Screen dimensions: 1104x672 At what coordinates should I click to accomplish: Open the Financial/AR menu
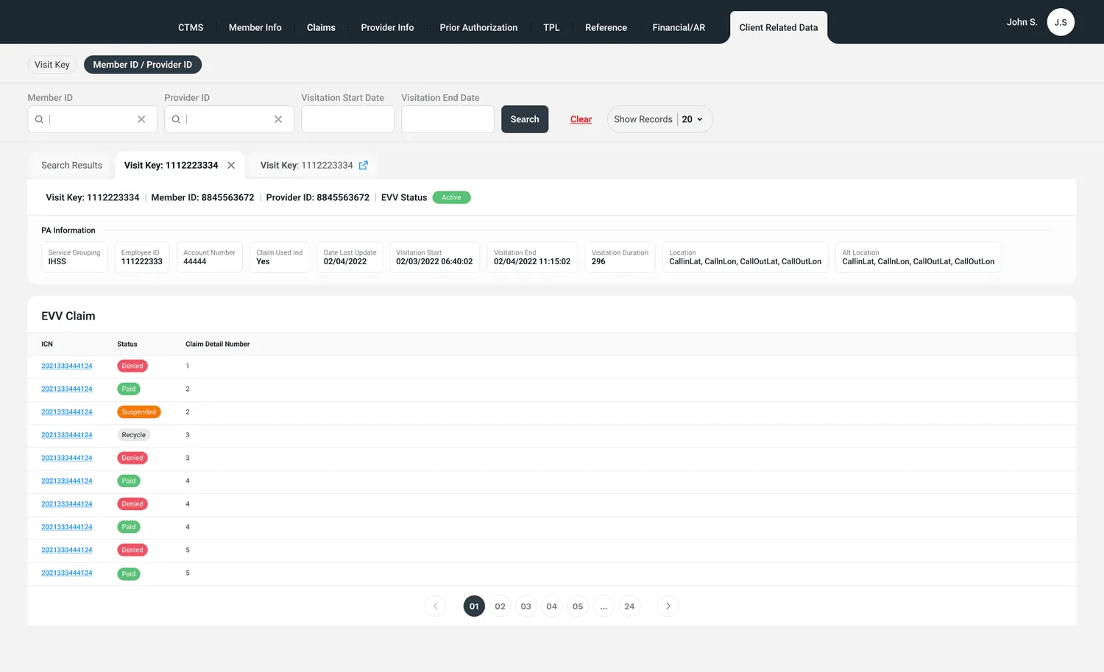point(679,27)
